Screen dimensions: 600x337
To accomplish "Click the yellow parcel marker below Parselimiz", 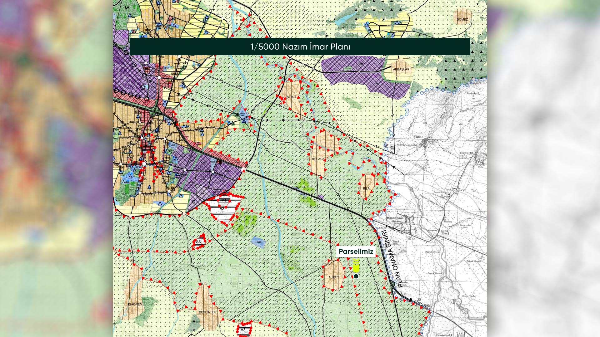I will click(x=356, y=266).
